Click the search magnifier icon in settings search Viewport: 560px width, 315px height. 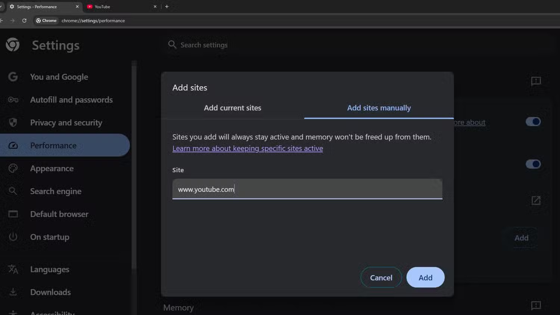pyautogui.click(x=172, y=45)
